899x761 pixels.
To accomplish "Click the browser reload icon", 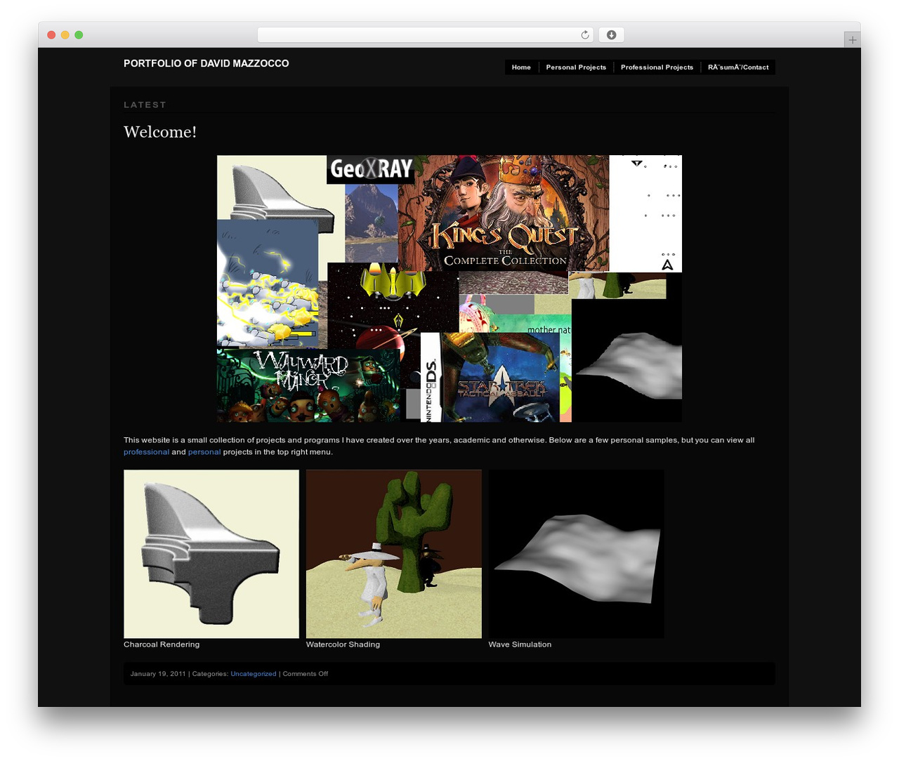I will [584, 35].
